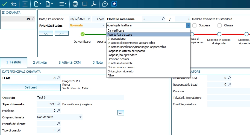The image size is (250, 135).
Task: Click the PDF export icon
Action: point(94,4)
